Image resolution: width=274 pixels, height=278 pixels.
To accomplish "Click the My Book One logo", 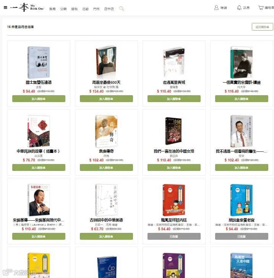I will click(27, 7).
